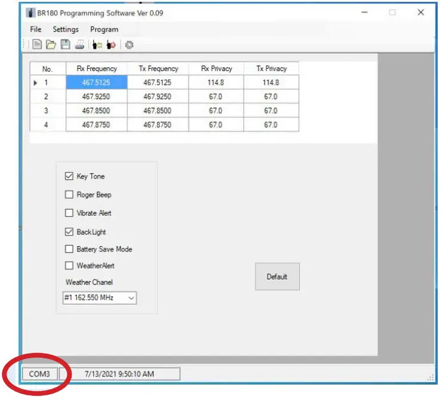Click the COM3 status bar entry
The image size is (442, 399).
39,374
